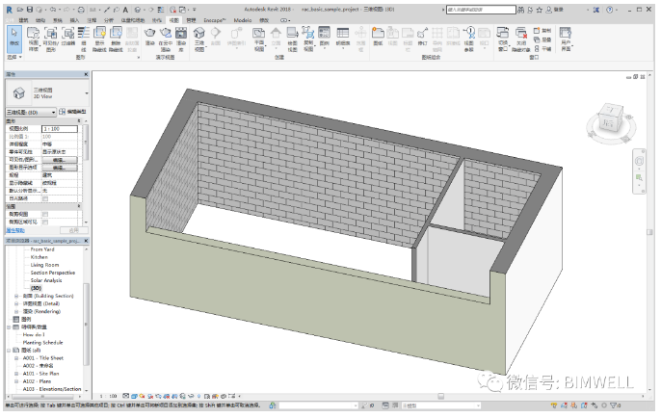Click the Render teapot icon
Image resolution: width=661 pixels, height=418 pixels.
(150, 34)
